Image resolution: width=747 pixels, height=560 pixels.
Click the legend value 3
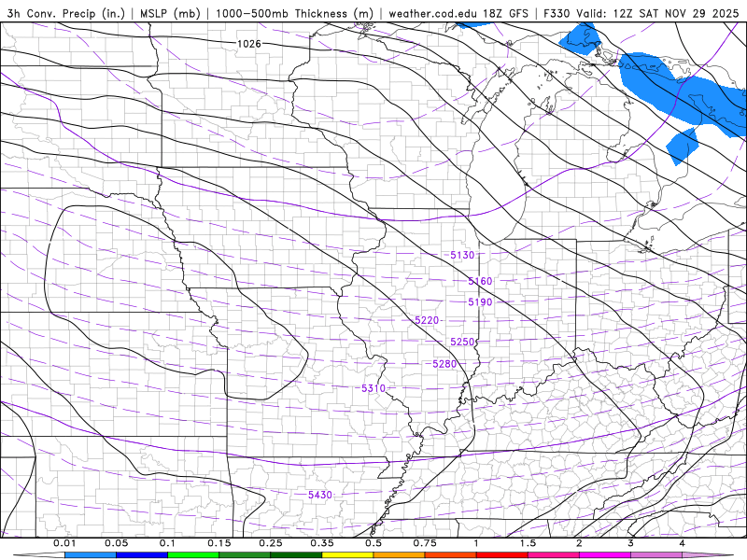(631, 543)
